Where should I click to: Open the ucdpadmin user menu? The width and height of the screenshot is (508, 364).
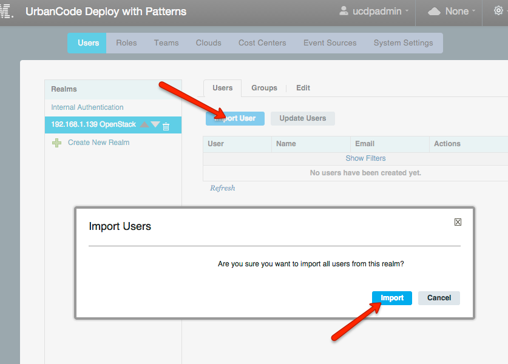tap(373, 12)
